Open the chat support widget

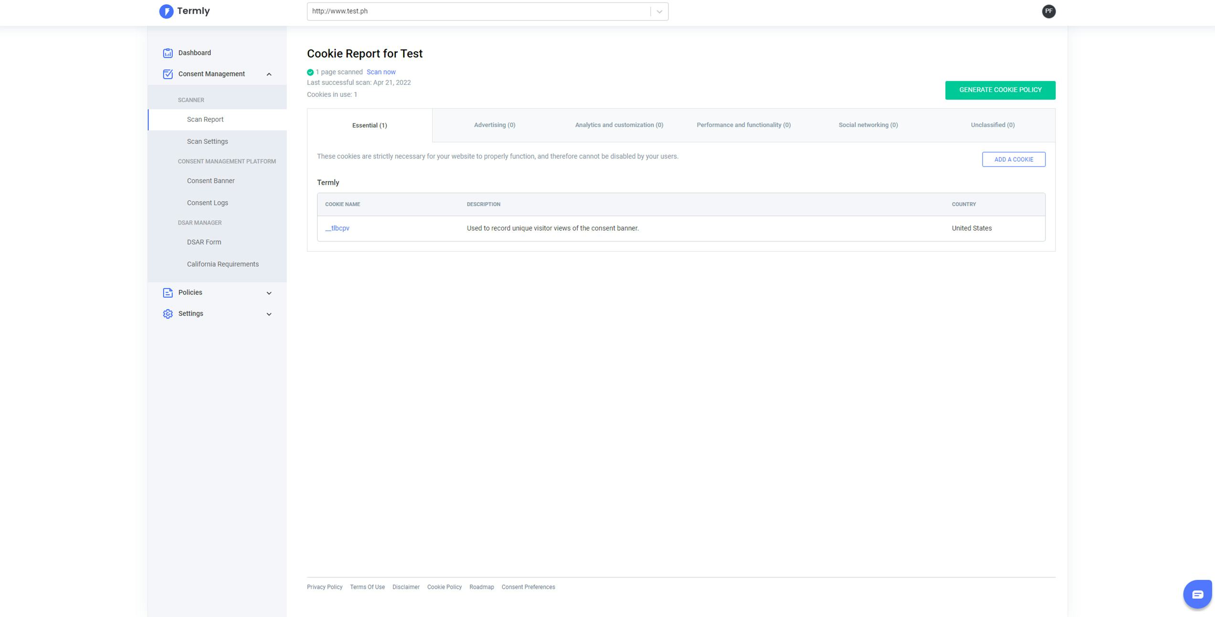coord(1198,594)
